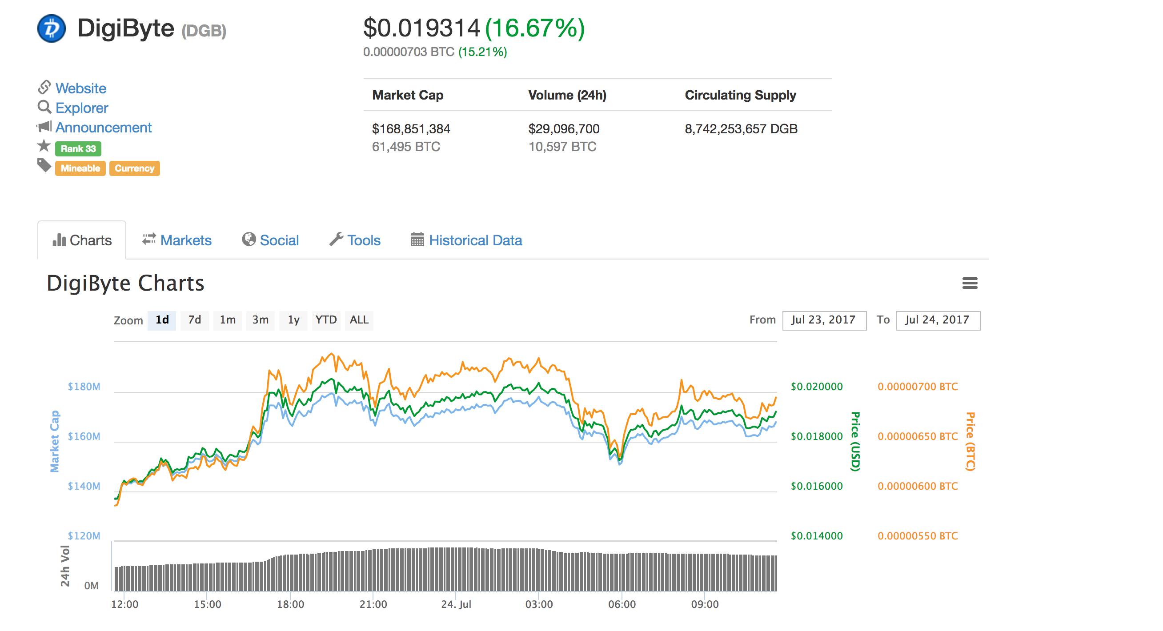Screen dimensions: 1163x631
Task: Click the megaphone icon beside Announcement
Action: pyautogui.click(x=44, y=127)
